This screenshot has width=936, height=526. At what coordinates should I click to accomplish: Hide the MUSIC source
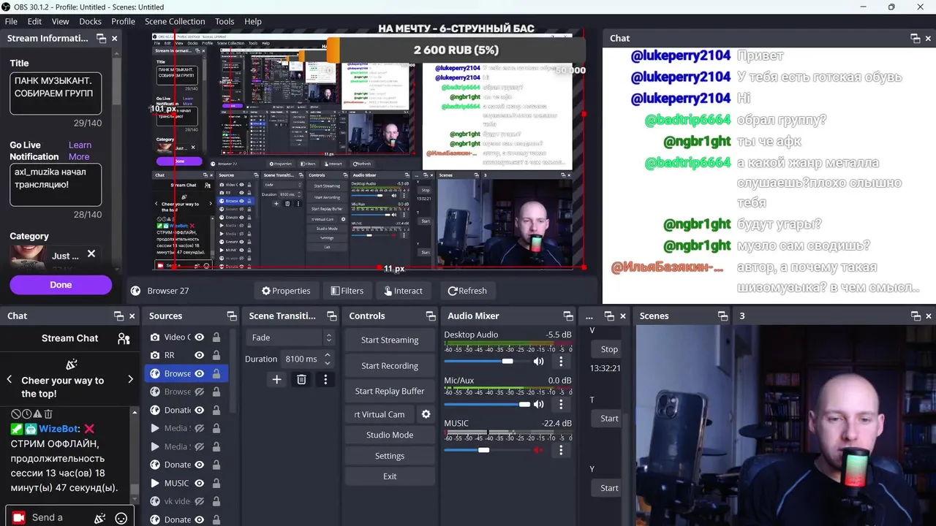click(x=199, y=483)
